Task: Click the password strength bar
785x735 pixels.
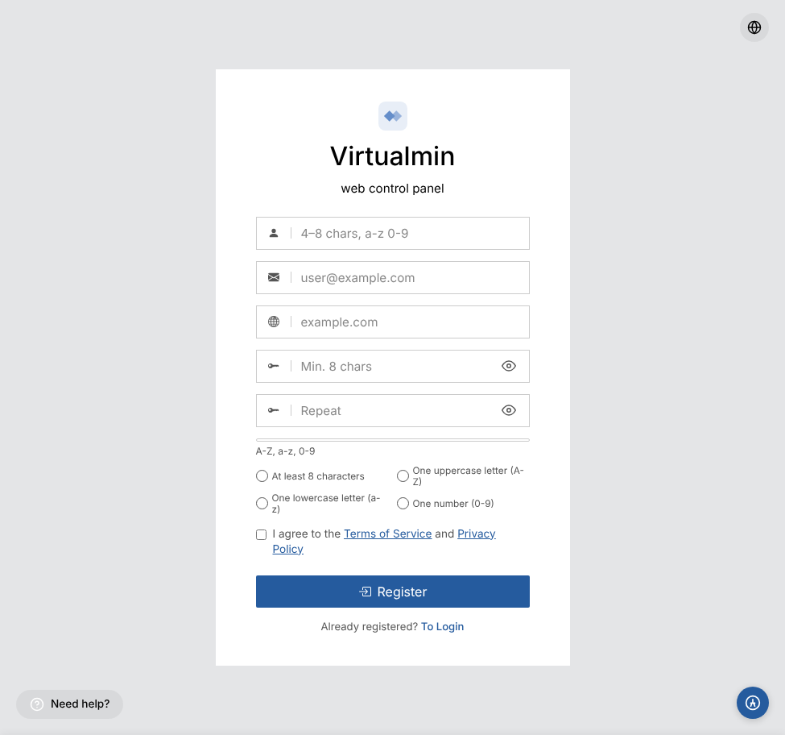Action: pos(393,440)
